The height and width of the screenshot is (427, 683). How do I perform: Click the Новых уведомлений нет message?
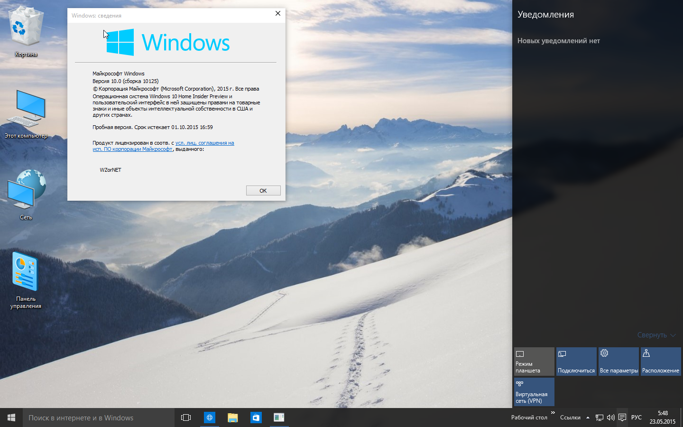(x=558, y=41)
